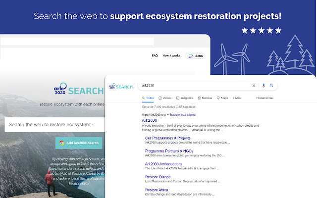Open the How it works link

171,55
